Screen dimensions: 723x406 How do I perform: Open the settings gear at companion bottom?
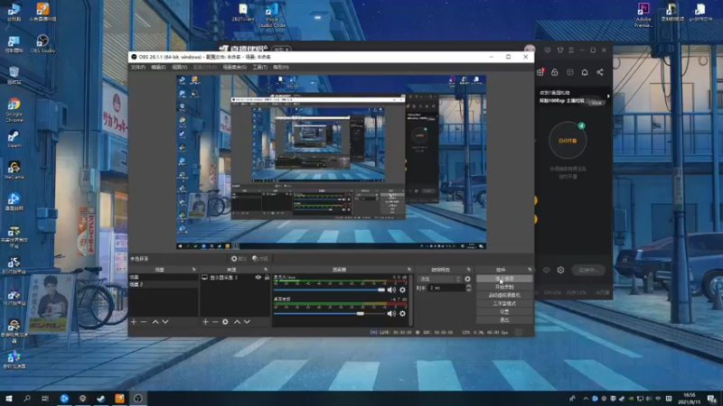[560, 270]
